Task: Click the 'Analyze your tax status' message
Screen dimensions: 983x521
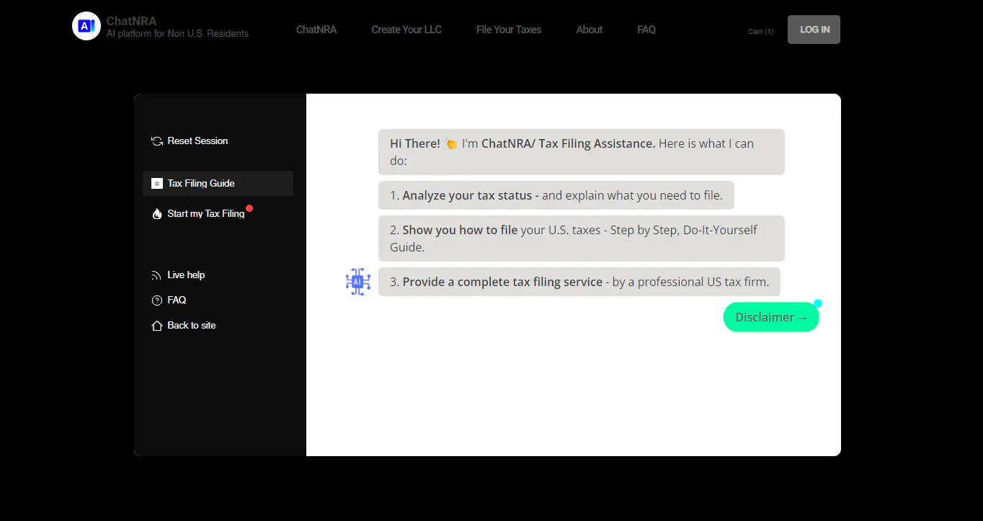Action: coord(556,195)
